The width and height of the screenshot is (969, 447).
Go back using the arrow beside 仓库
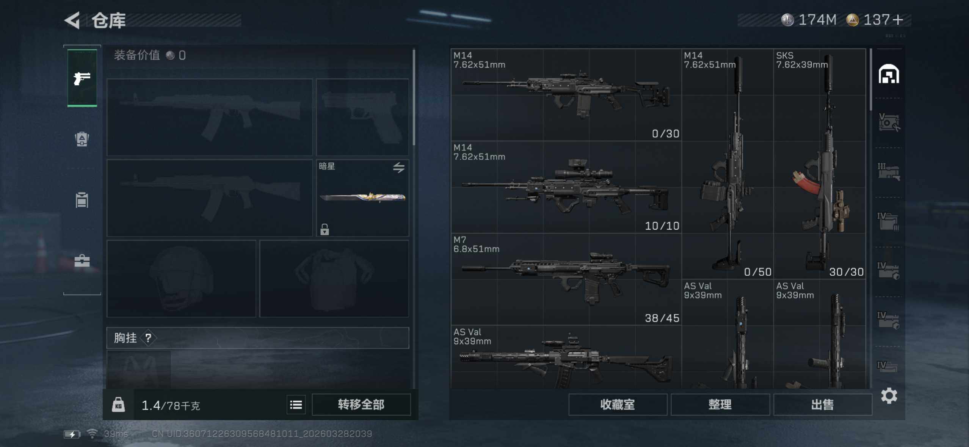pos(72,20)
